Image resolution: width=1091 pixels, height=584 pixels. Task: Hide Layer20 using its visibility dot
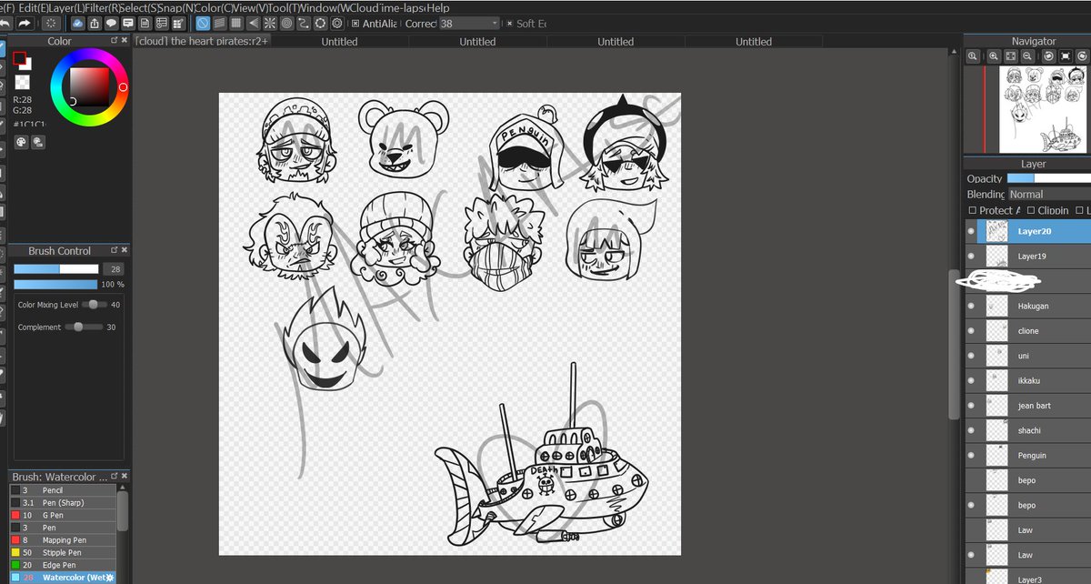click(972, 232)
